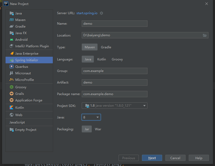Click the Groovy green circle icon
This screenshot has width=215, height=166.
click(x=12, y=87)
